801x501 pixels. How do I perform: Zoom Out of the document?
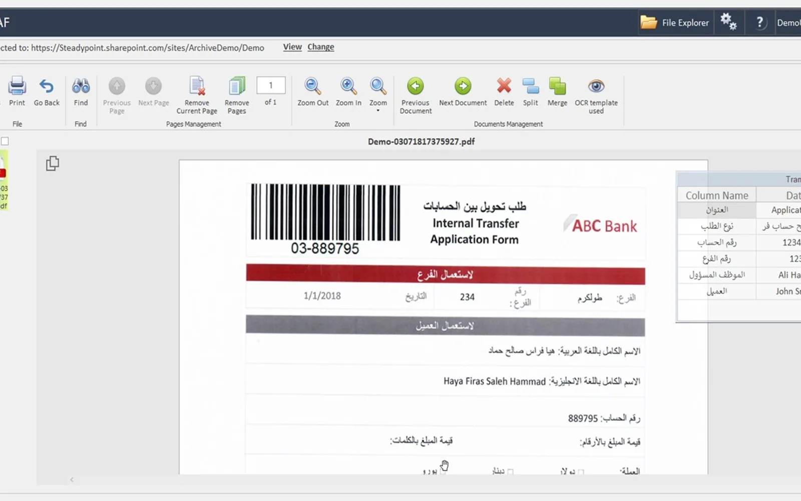313,91
